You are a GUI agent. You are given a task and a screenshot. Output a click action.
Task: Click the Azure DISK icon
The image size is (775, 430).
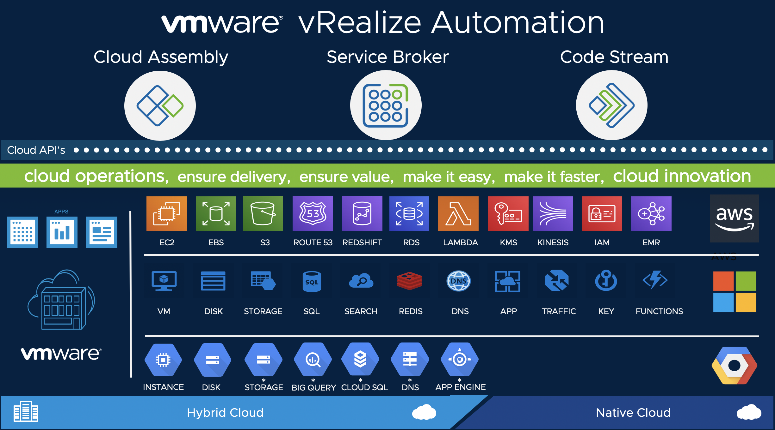coord(213,281)
